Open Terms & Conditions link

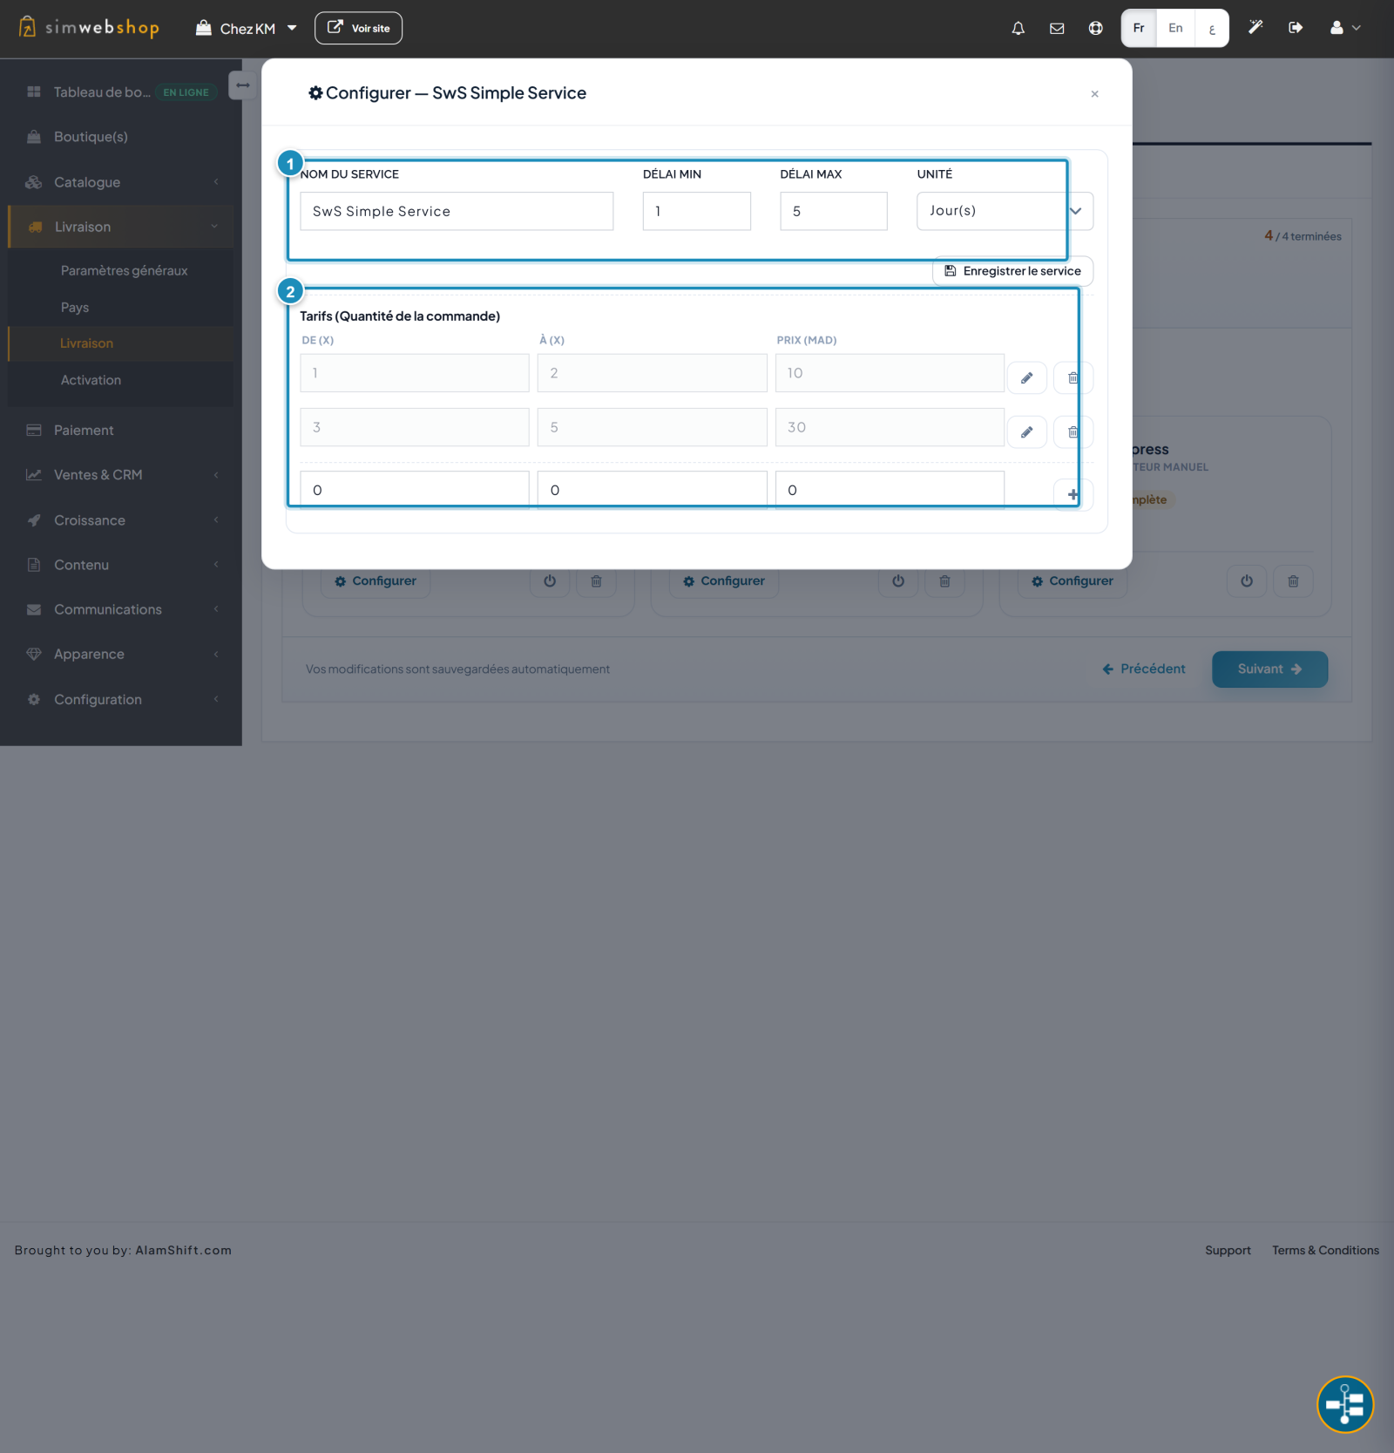tap(1325, 1250)
